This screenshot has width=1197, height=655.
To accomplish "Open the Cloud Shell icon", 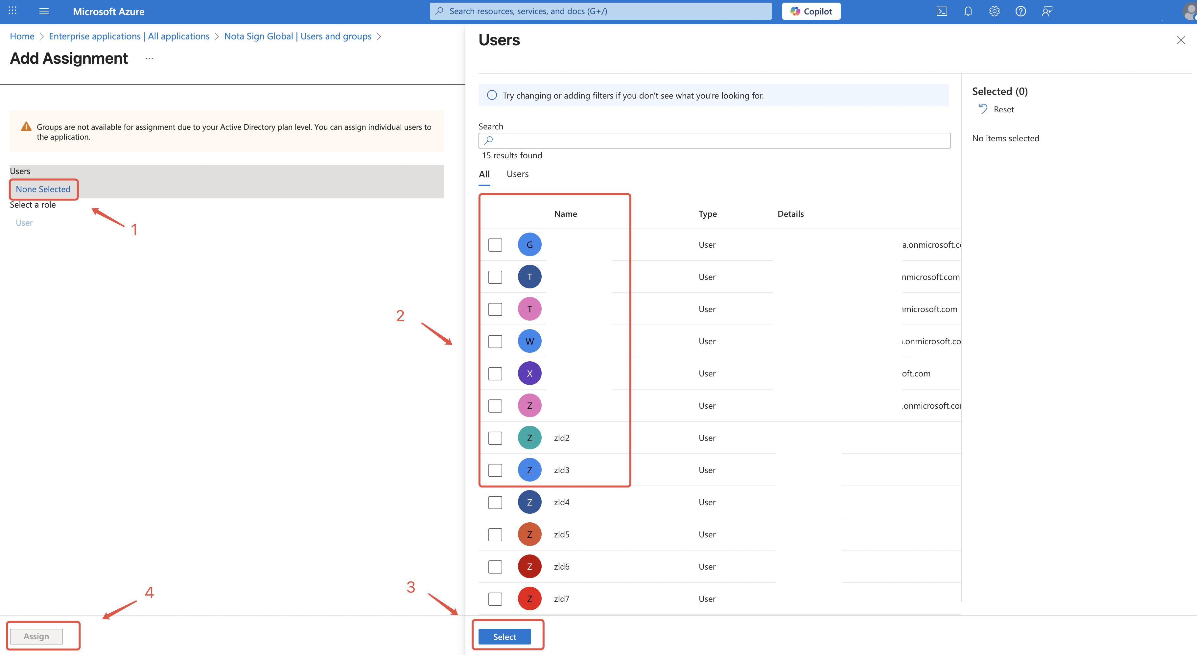I will click(941, 11).
